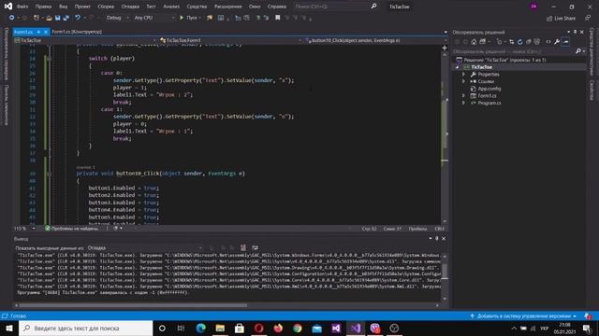This screenshot has width=599, height=336.
Task: Click the Navigate Backward toolbar icon
Action: (x=11, y=18)
